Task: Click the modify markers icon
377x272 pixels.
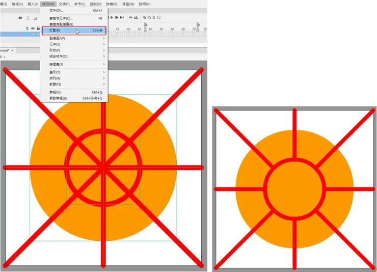Action: [159, 17]
